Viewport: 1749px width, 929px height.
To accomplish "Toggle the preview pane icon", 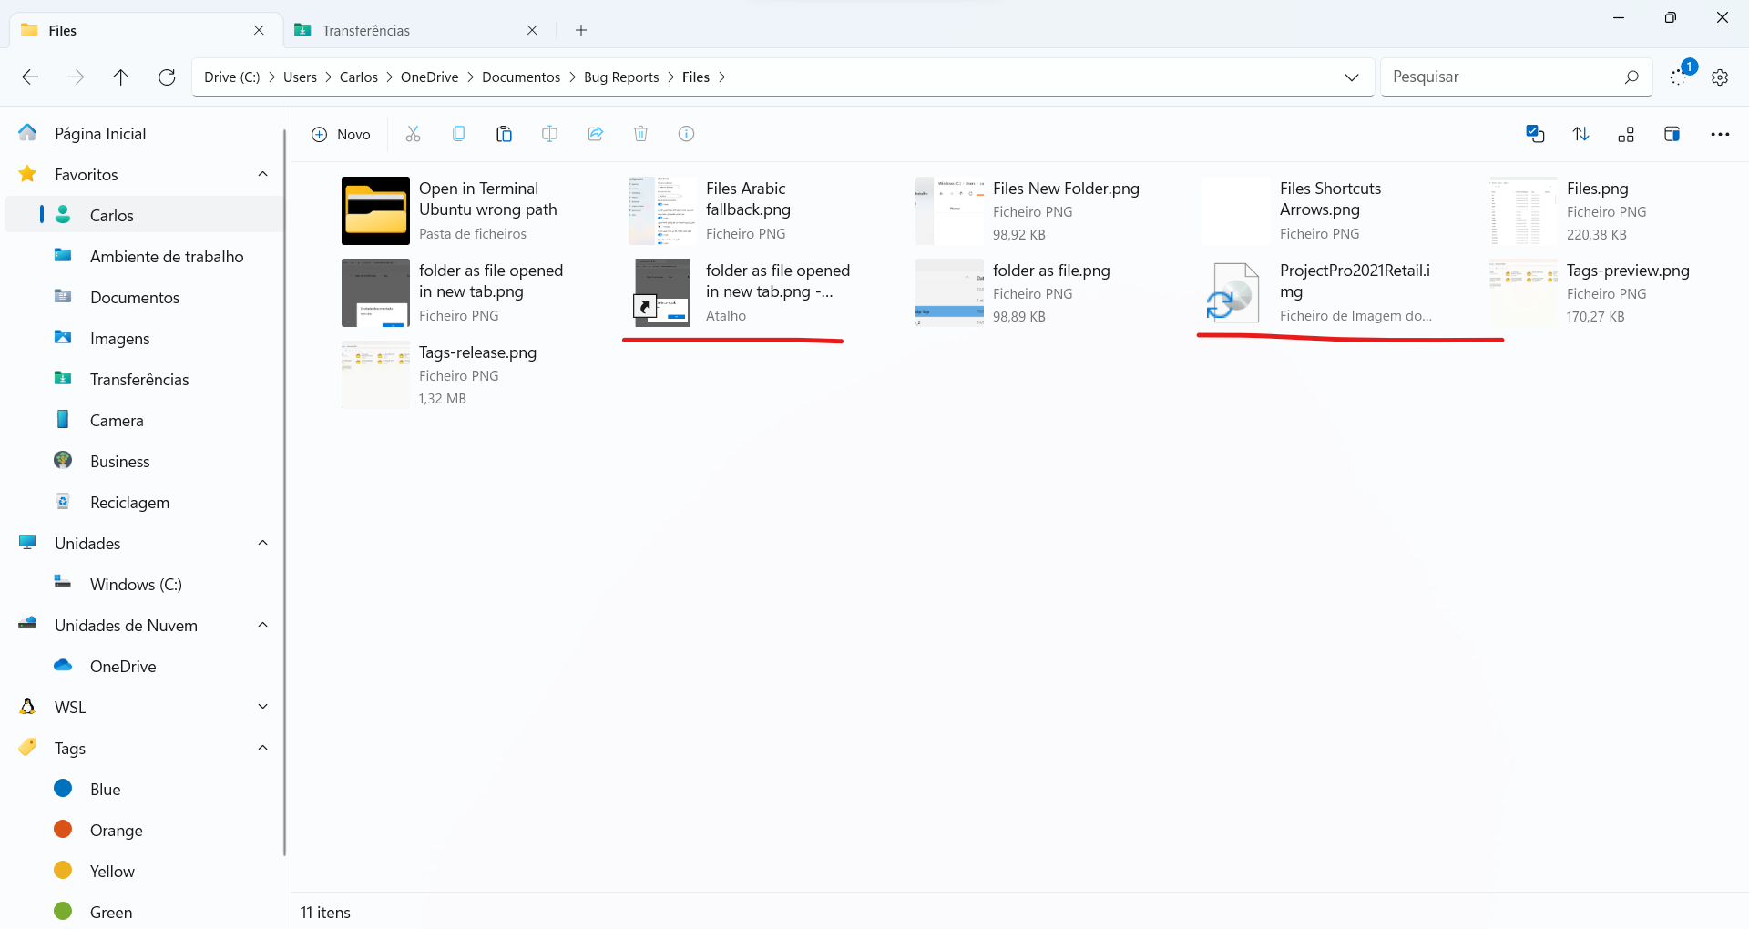I will (1673, 133).
